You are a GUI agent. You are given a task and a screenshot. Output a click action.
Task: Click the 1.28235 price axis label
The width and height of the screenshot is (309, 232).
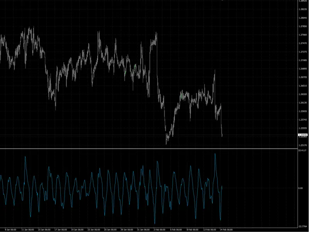click(x=302, y=9)
